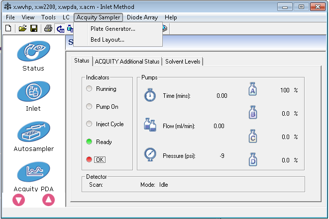Open the Help menu

coord(171,17)
